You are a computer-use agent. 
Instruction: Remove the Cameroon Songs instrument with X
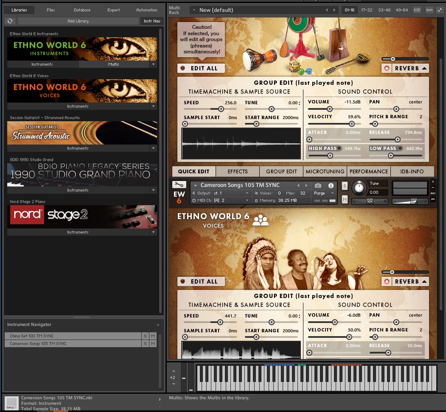point(433,182)
